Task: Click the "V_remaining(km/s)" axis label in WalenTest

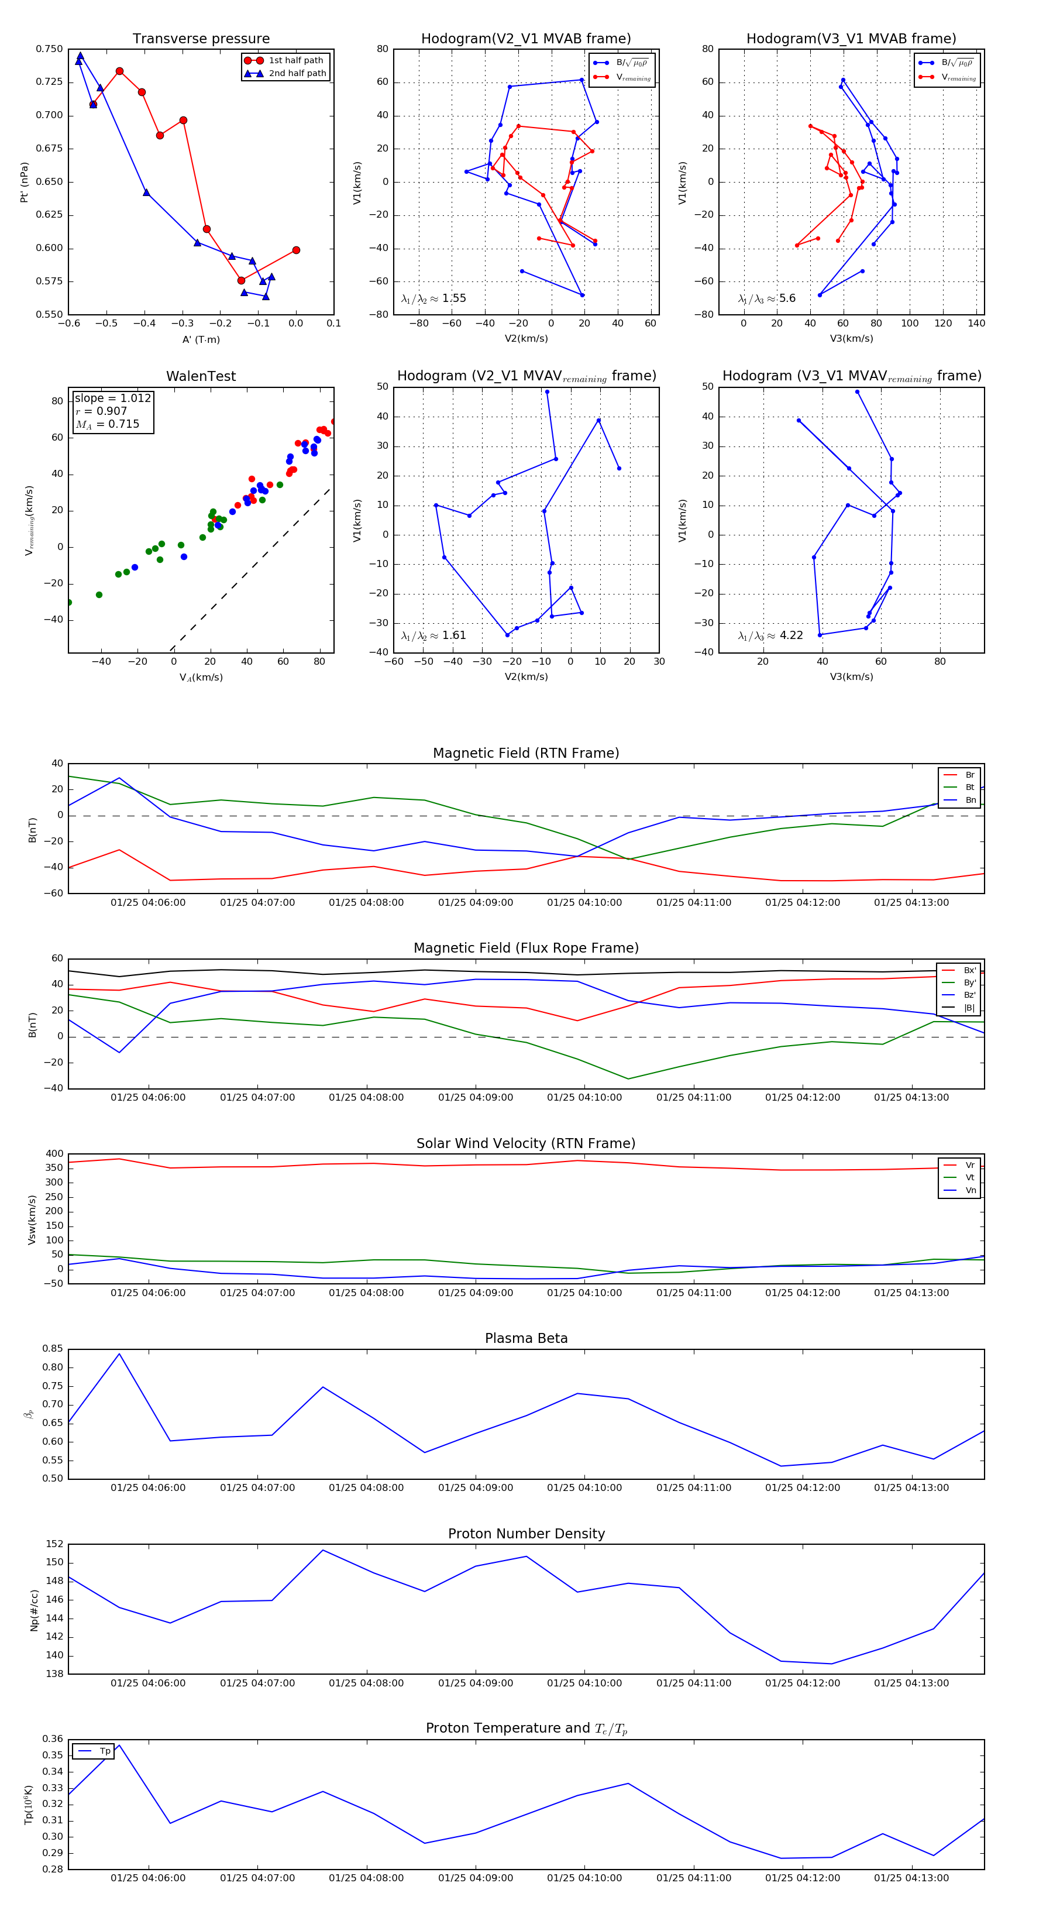Action: (29, 520)
